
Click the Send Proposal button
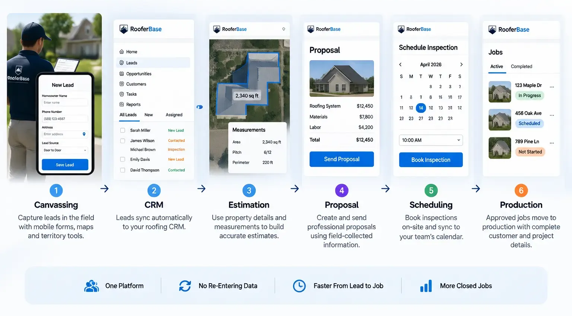[341, 159]
